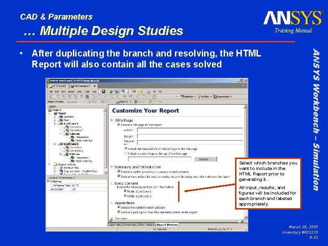This screenshot has width=328, height=246.
Task: Switch to the Geometry tab at the bottom
Action: click(x=115, y=225)
